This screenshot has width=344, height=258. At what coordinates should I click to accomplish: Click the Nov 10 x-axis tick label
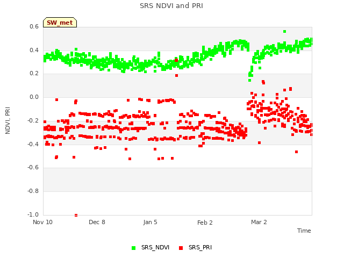[x=42, y=222]
